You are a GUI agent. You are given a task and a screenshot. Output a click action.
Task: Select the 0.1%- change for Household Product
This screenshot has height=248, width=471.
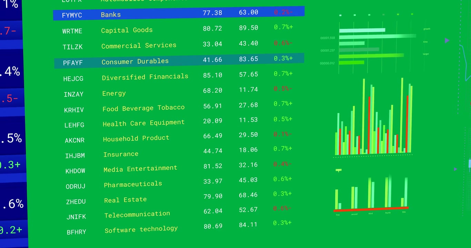pyautogui.click(x=283, y=134)
